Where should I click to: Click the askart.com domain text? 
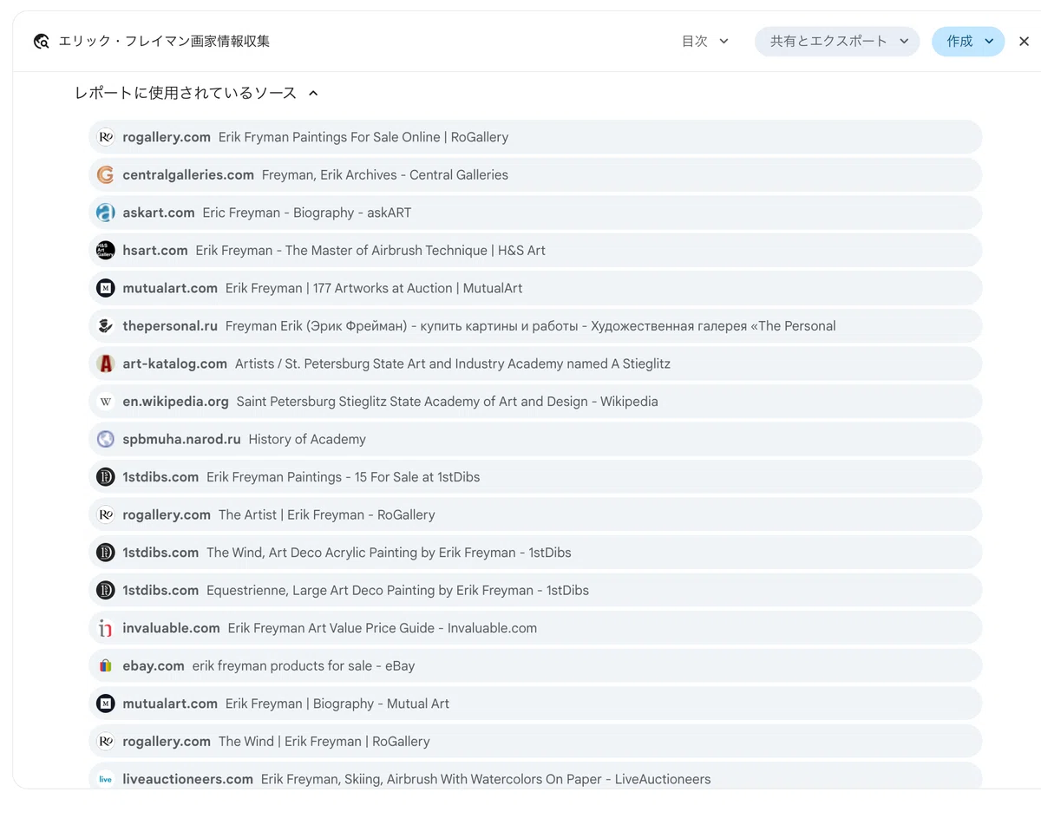[159, 213]
